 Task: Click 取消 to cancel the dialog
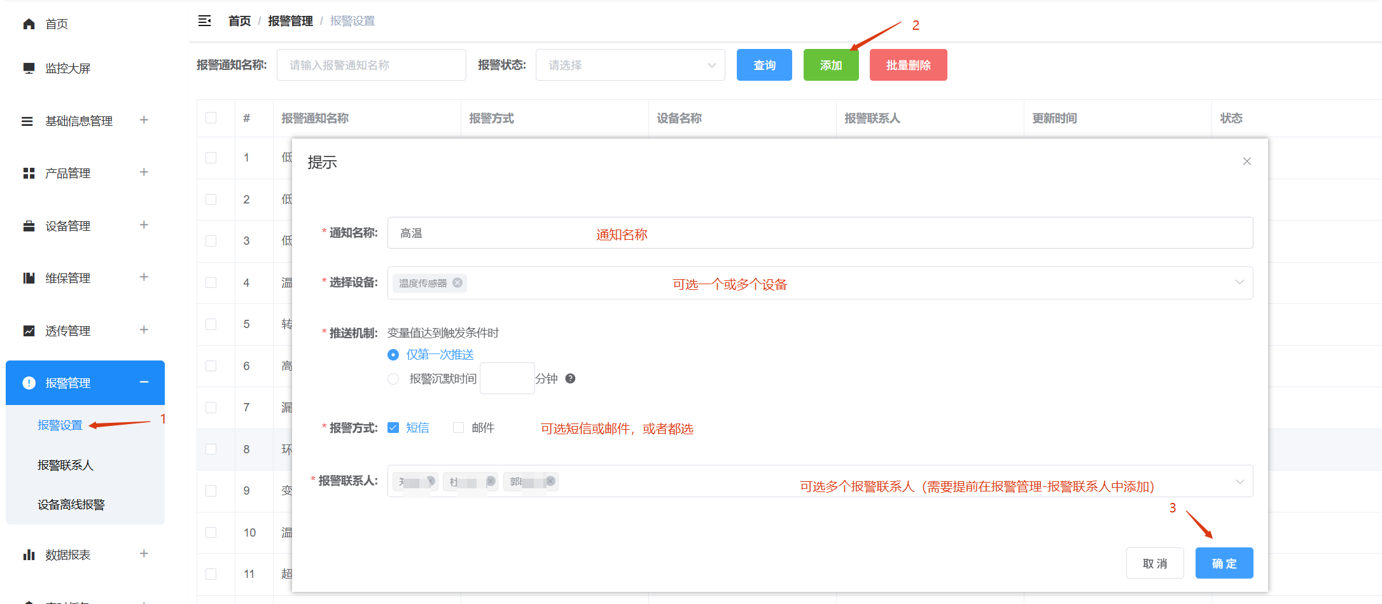point(1155,563)
